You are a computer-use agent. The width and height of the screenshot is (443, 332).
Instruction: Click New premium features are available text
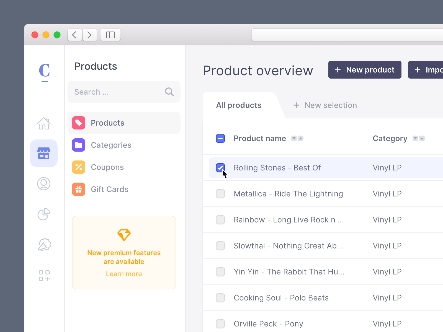point(124,257)
